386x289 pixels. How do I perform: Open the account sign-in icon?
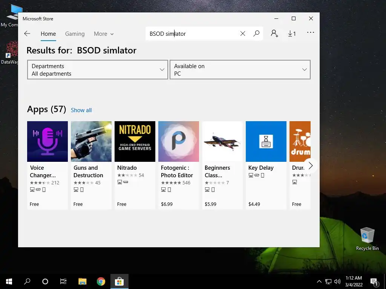[274, 33]
